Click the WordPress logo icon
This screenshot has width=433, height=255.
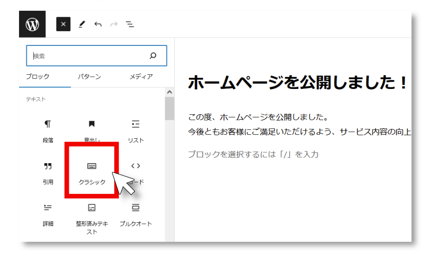click(x=32, y=24)
